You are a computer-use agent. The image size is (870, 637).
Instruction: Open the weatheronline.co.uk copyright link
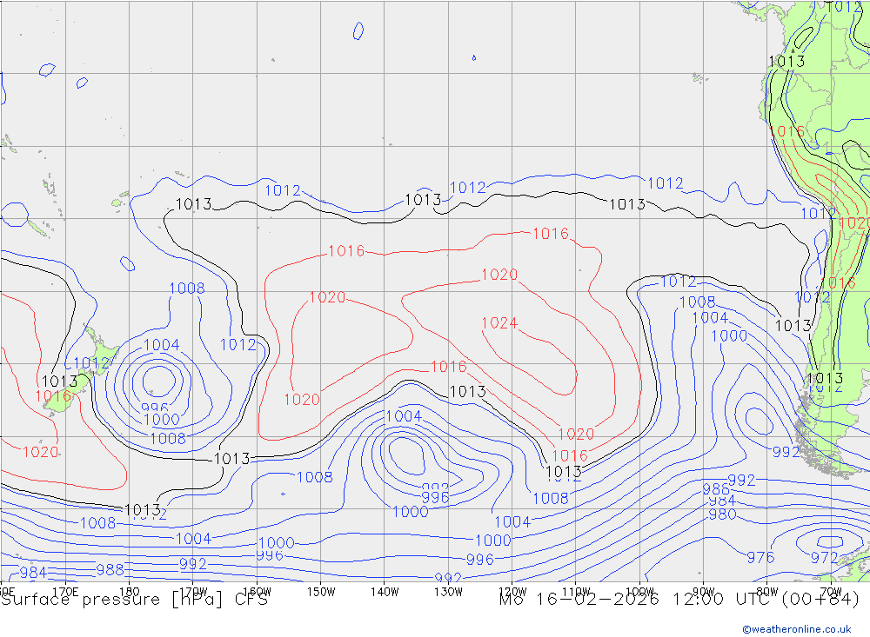click(x=796, y=628)
